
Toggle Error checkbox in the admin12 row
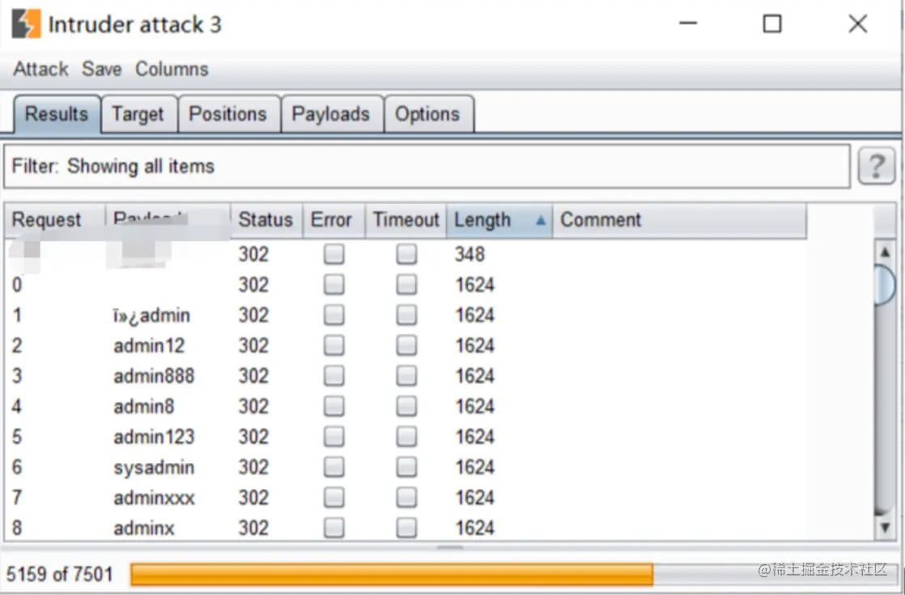click(x=334, y=345)
